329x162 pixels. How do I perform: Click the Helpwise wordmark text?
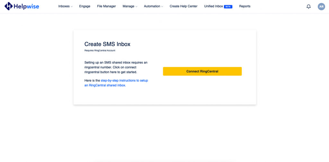26,6
